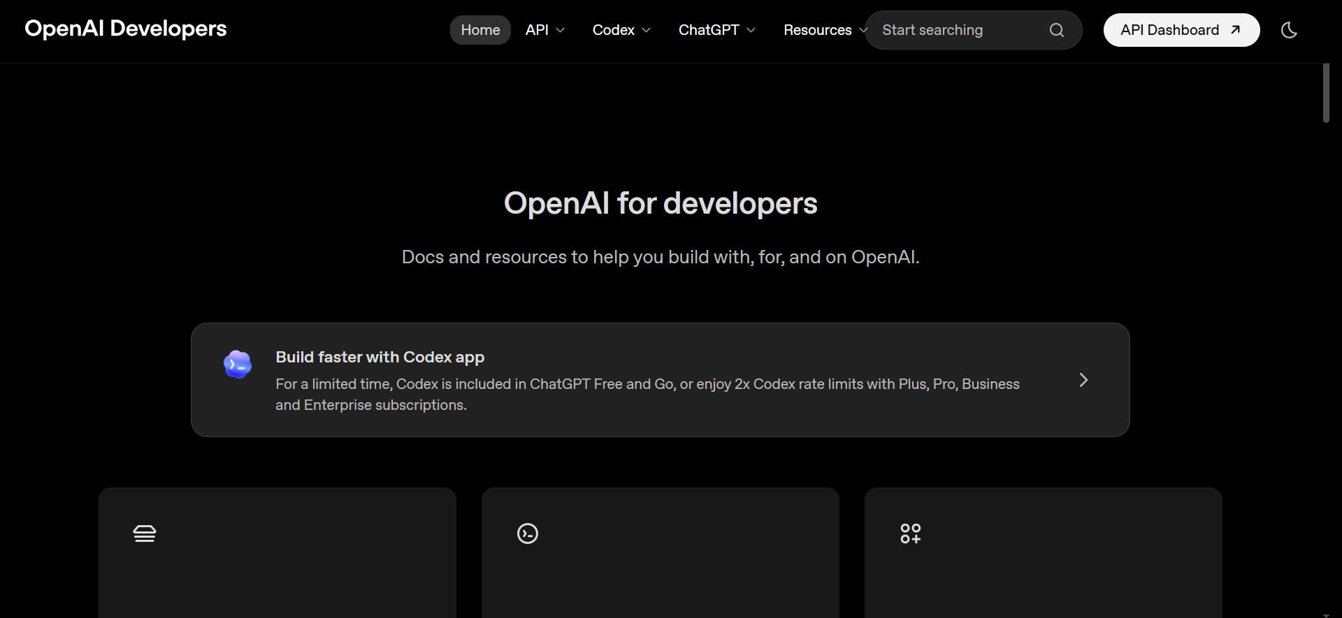Expand the Codex navigation menu
Image resolution: width=1342 pixels, height=618 pixels.
coord(621,30)
